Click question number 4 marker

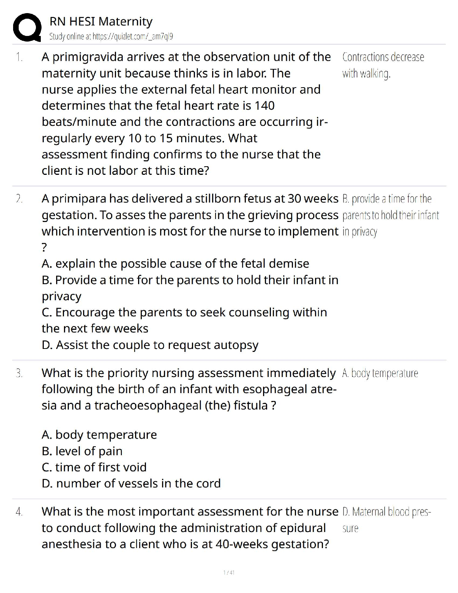pyautogui.click(x=19, y=512)
